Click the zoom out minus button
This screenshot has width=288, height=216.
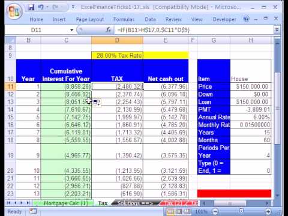215,211
